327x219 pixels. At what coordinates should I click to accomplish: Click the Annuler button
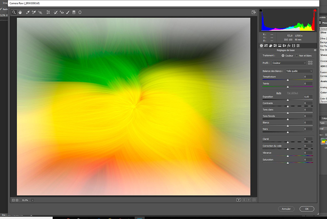(x=286, y=209)
